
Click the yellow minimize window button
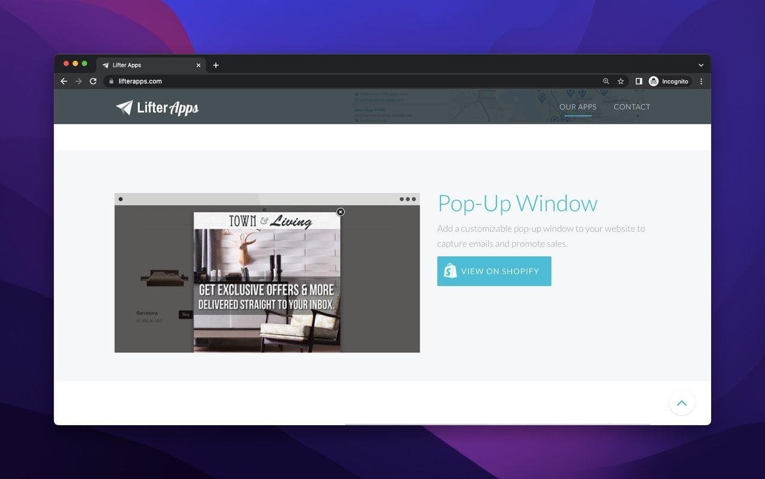click(x=75, y=63)
